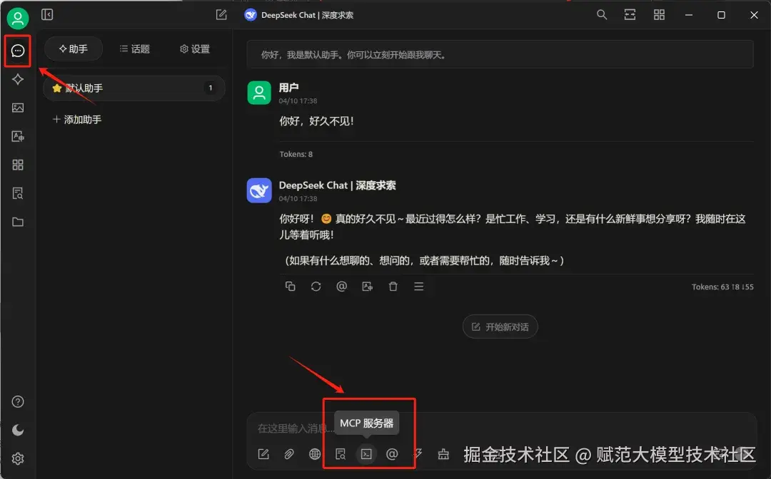Open the knowledge base icon in sidebar
The height and width of the screenshot is (479, 771).
coord(18,193)
